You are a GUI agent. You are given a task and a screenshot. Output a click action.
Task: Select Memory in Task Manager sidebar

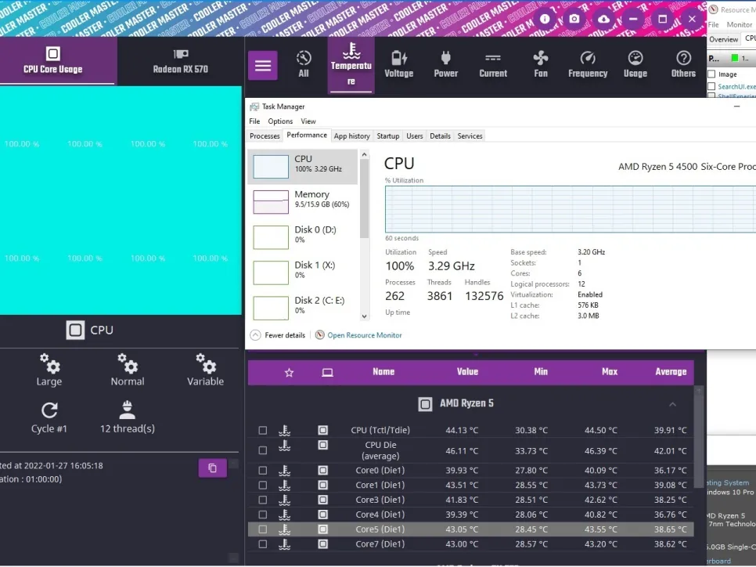[x=304, y=202]
